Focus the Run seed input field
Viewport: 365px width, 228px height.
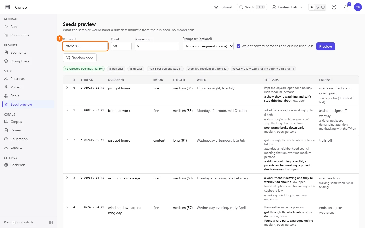(x=85, y=46)
